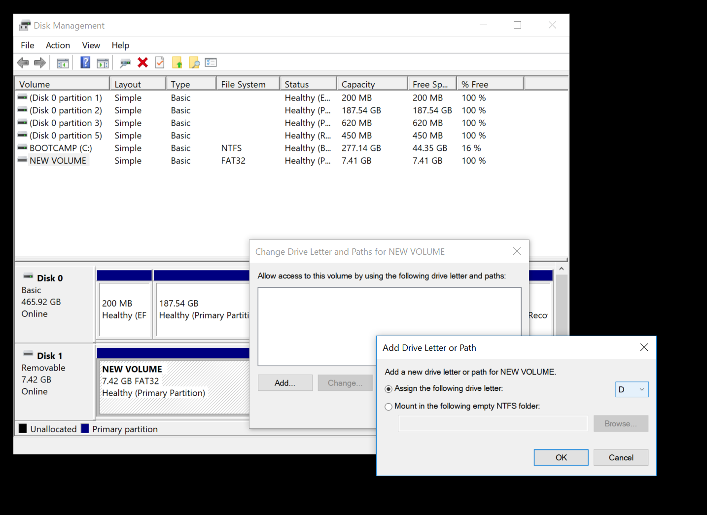The height and width of the screenshot is (515, 707).
Task: Click the Forward arrow toolbar icon
Action: tap(40, 63)
